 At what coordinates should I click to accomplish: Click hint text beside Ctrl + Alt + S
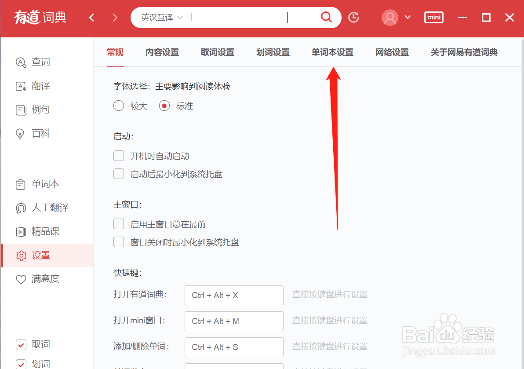pyautogui.click(x=330, y=346)
